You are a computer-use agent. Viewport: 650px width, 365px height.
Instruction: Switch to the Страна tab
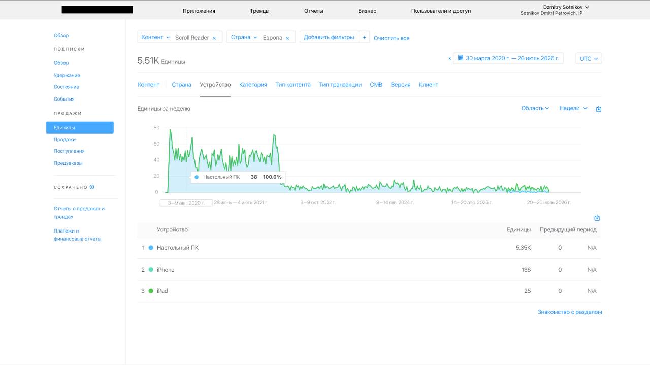pyautogui.click(x=181, y=85)
